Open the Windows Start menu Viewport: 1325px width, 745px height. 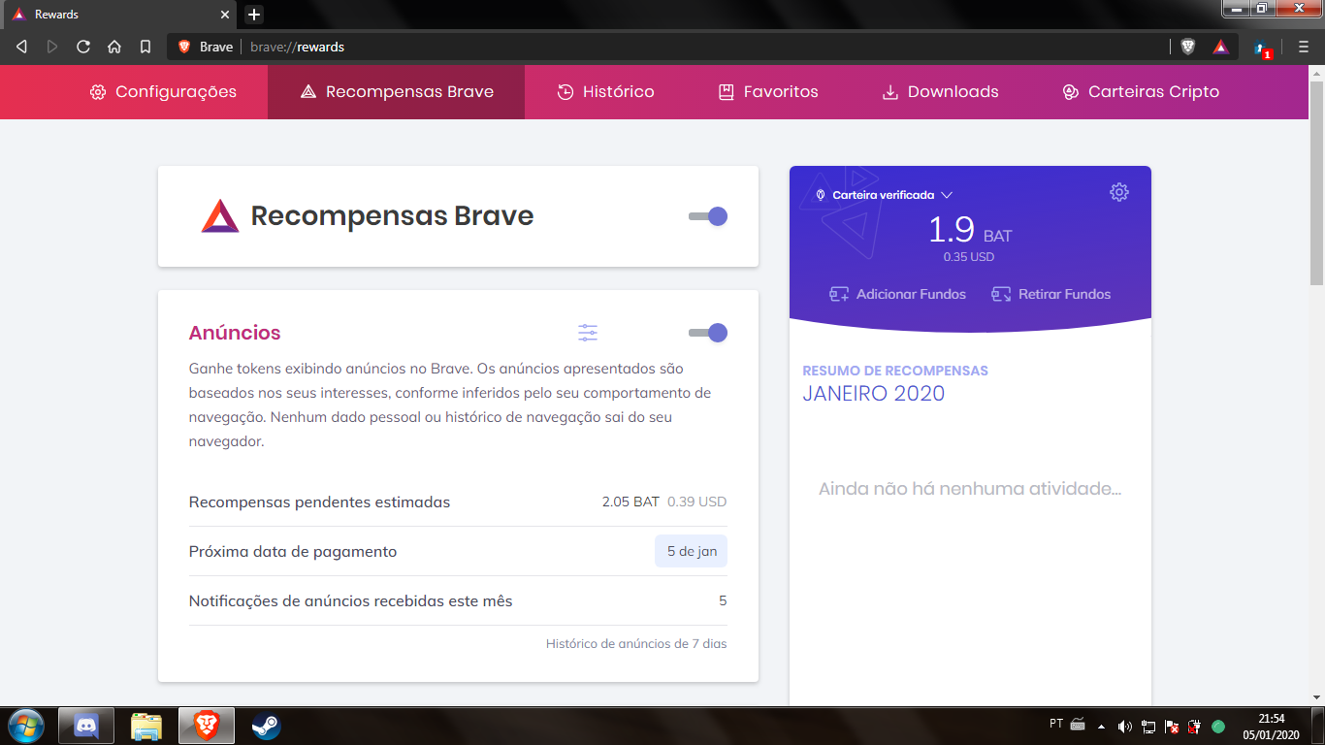point(25,726)
